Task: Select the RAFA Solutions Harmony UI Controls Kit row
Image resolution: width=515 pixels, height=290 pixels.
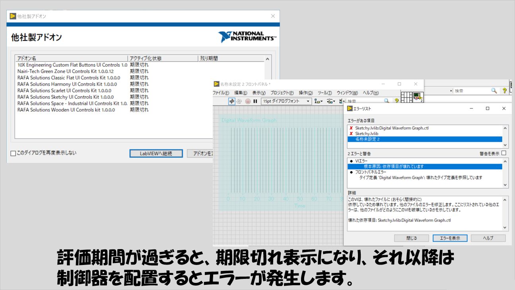Action: point(140,84)
